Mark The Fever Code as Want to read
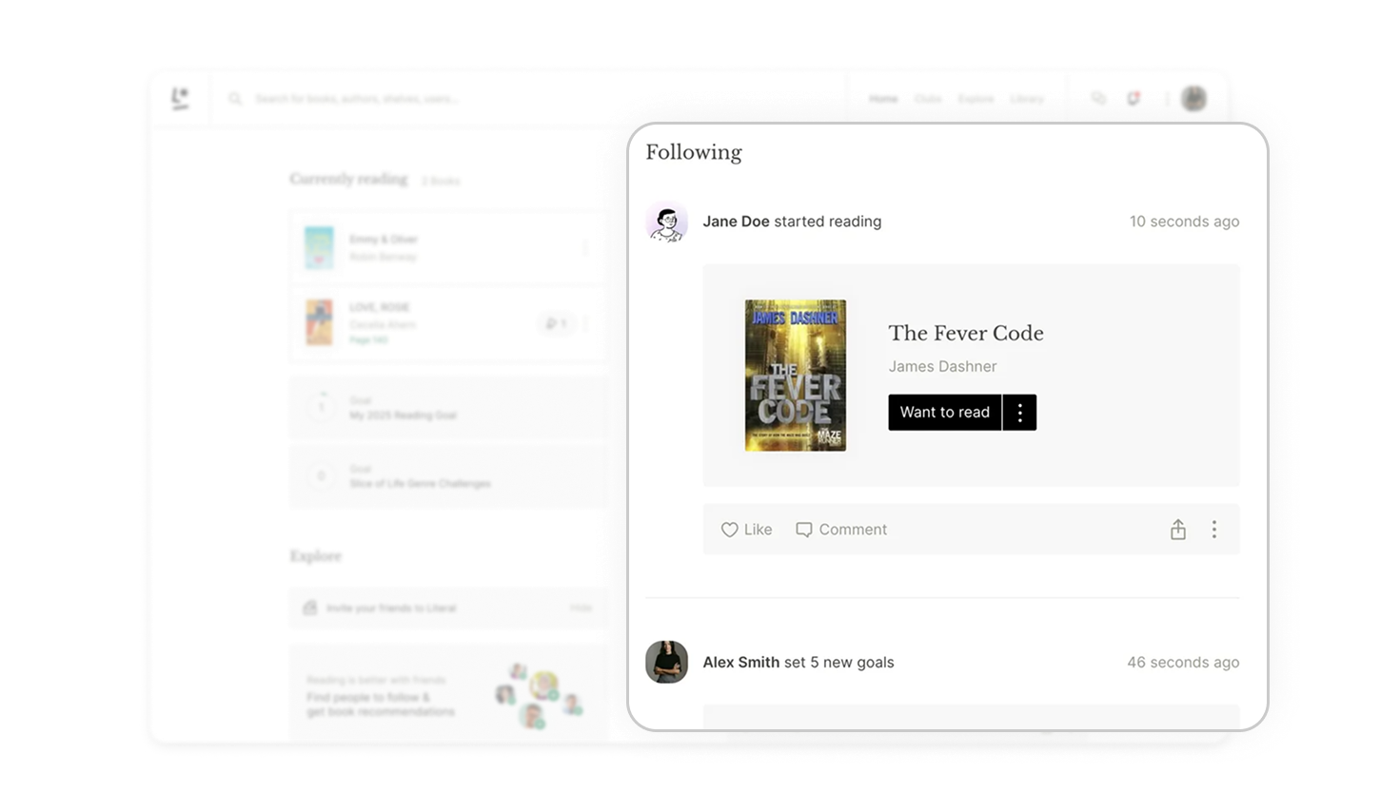This screenshot has width=1380, height=812. coord(945,413)
